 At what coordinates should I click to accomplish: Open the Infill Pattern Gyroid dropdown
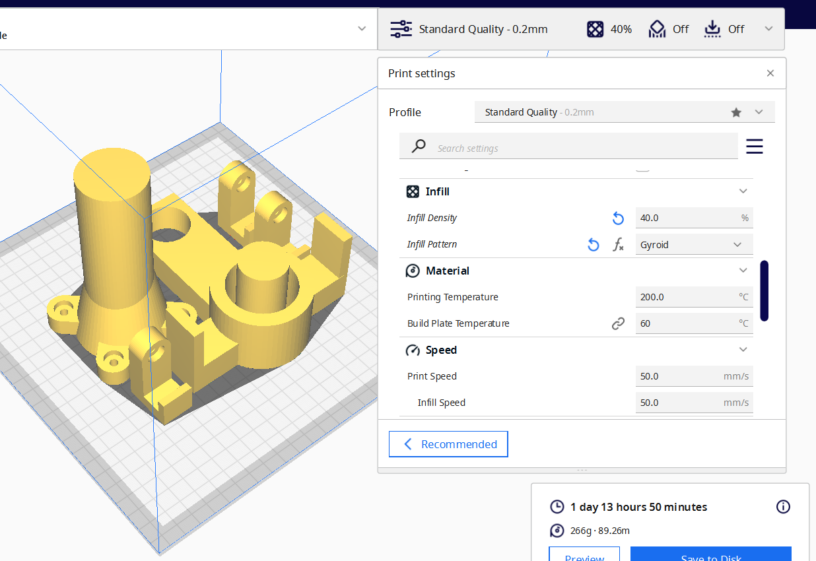click(x=694, y=244)
